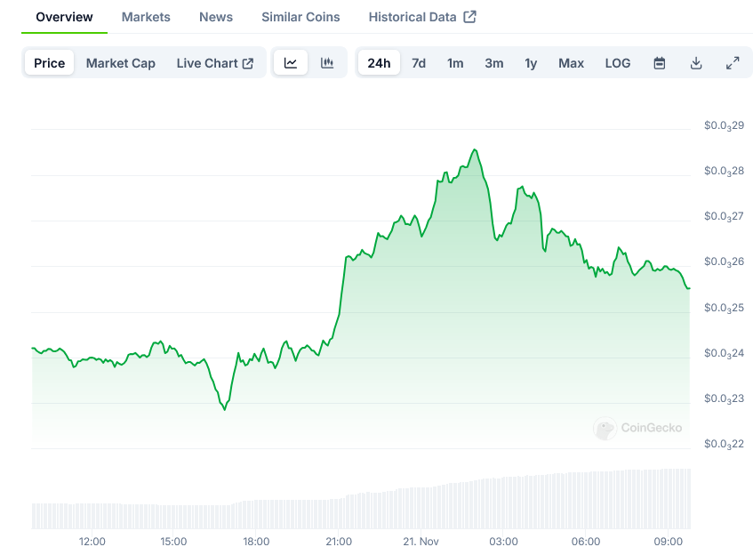Viewport: 753px width, 555px height.
Task: Switch to candlestick chart view icon
Action: [x=327, y=63]
